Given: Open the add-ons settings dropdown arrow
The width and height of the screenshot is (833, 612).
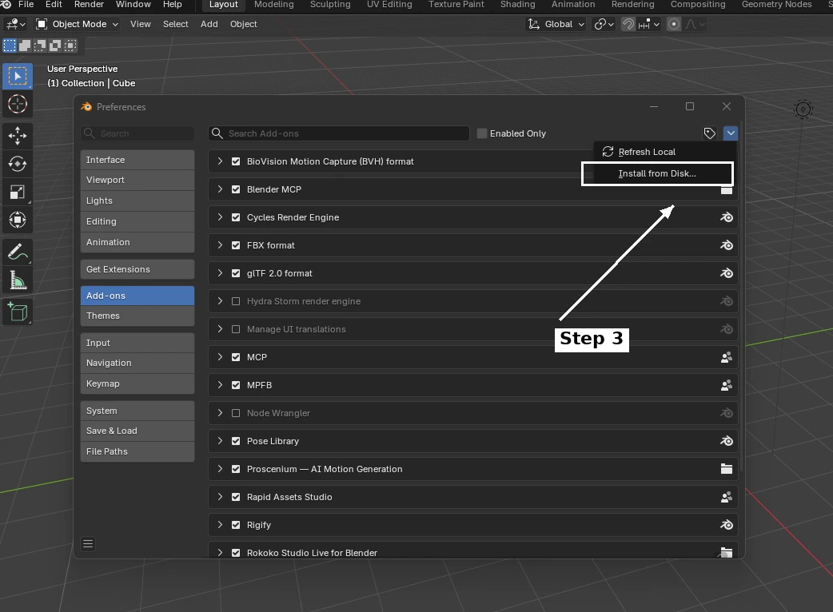Looking at the screenshot, I should tap(731, 133).
